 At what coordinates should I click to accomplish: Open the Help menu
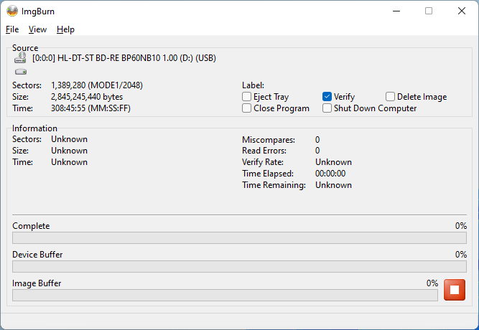point(65,29)
